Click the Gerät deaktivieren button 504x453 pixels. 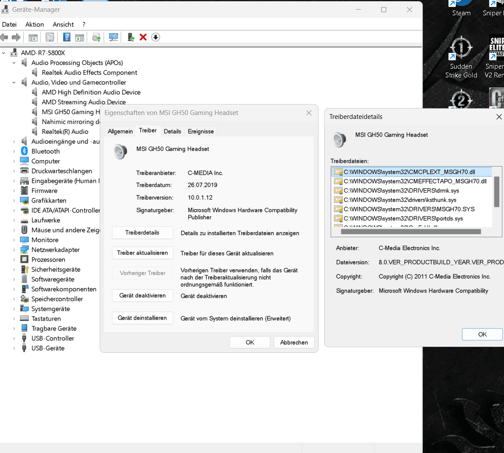tap(142, 295)
